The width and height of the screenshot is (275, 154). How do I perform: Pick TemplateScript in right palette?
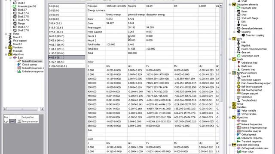click(x=249, y=101)
